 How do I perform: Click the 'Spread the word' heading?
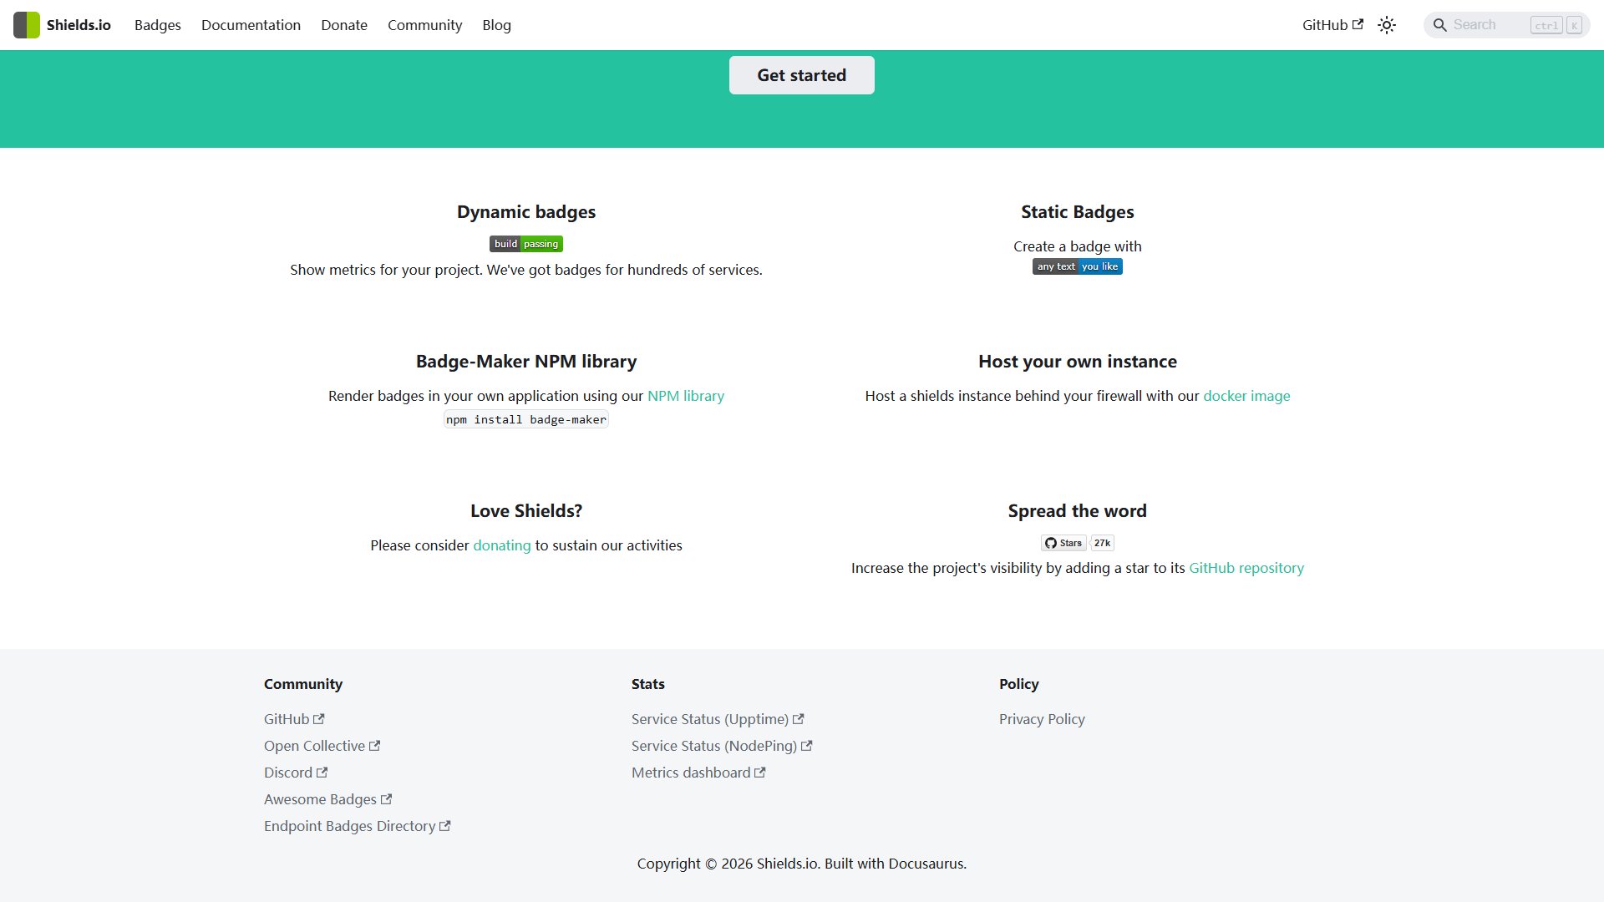click(x=1078, y=511)
